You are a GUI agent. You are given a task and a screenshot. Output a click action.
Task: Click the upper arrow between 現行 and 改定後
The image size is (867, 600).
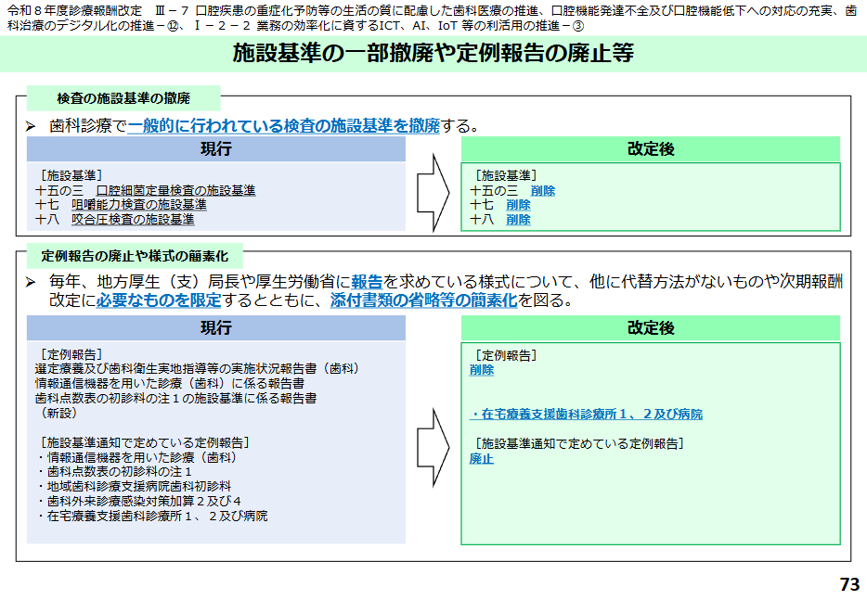[x=430, y=195]
